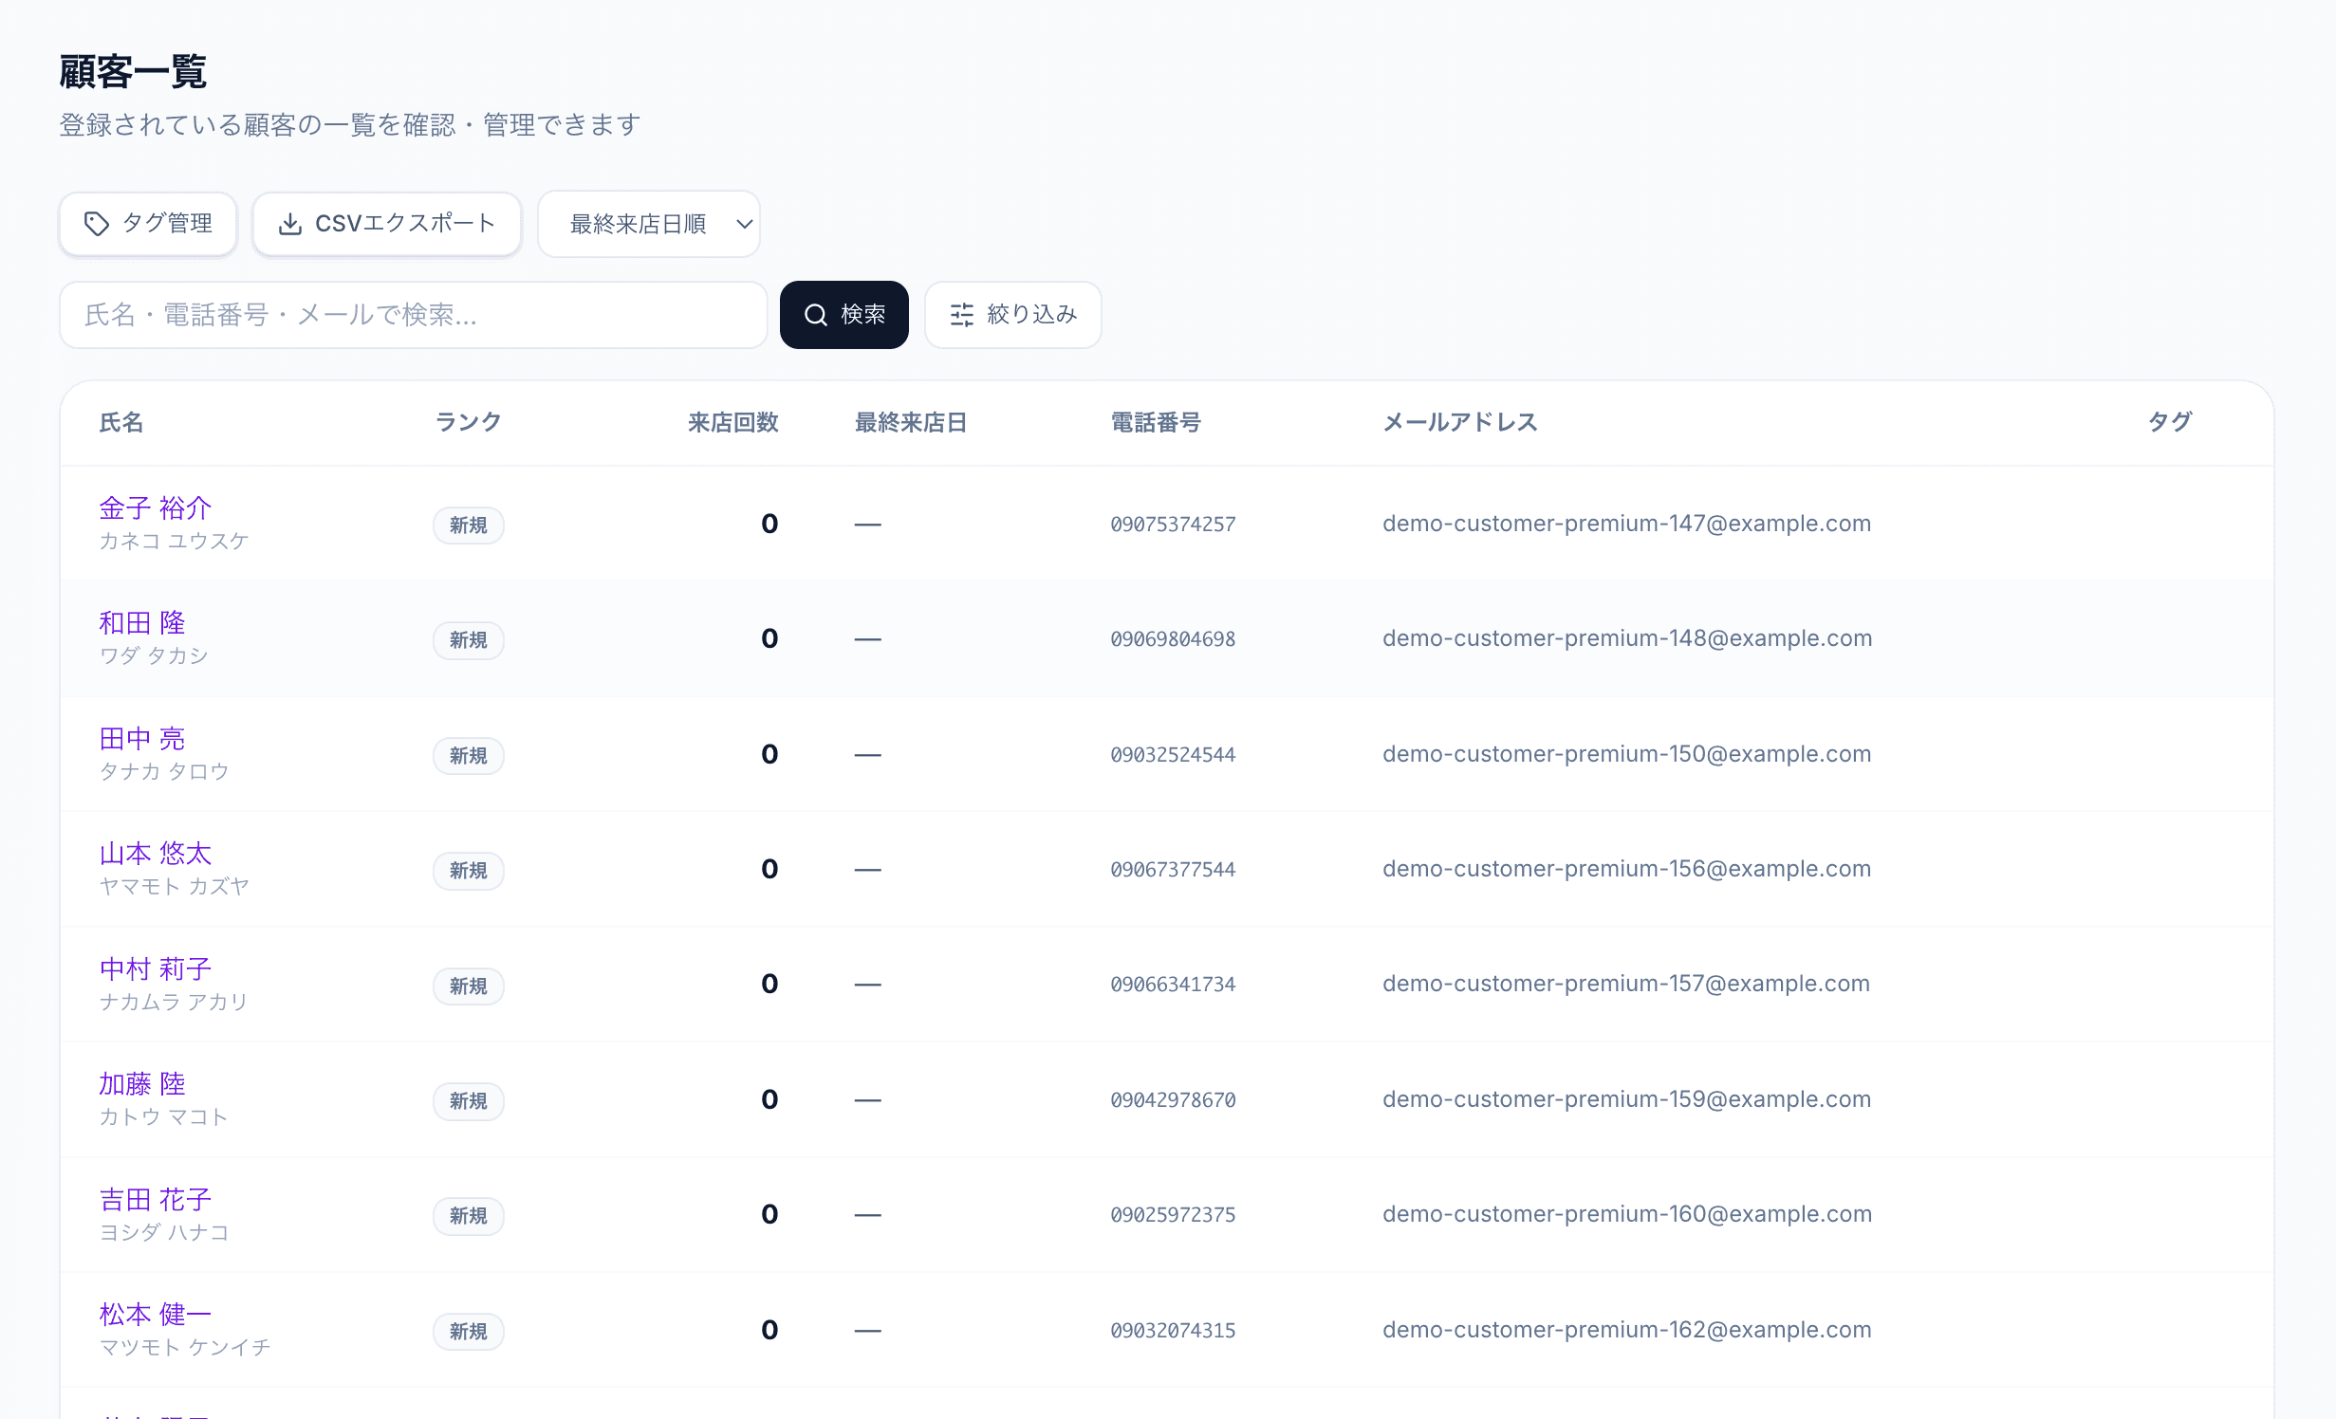Image resolution: width=2336 pixels, height=1419 pixels.
Task: Open 中村 莉子 customer page
Action: (156, 969)
